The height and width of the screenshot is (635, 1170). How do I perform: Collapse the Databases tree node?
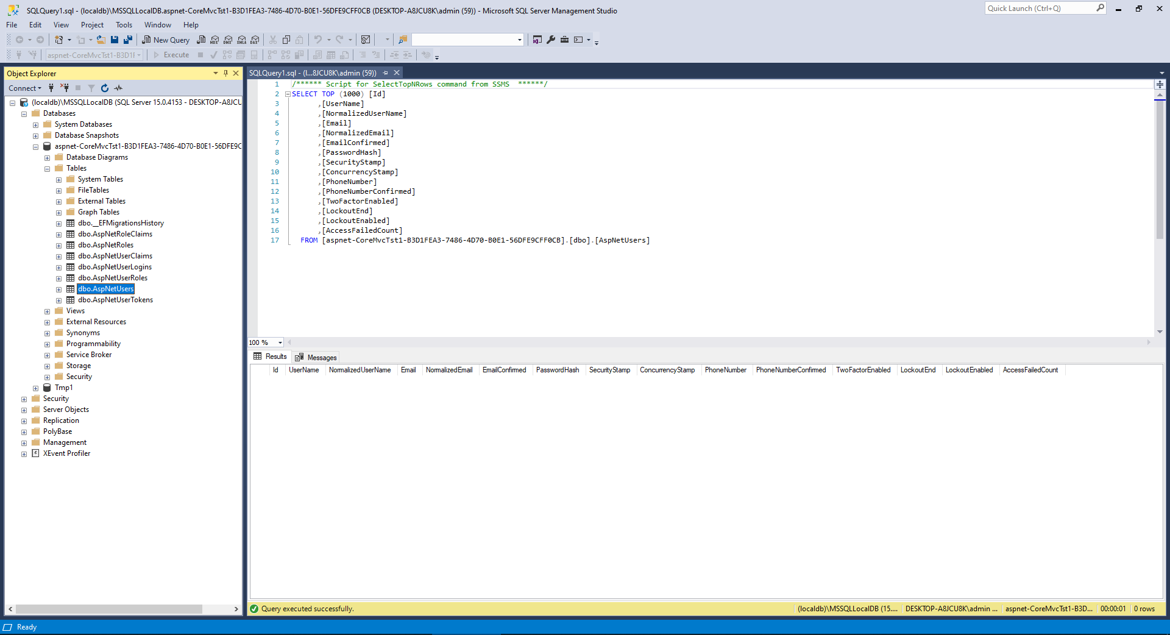point(24,114)
